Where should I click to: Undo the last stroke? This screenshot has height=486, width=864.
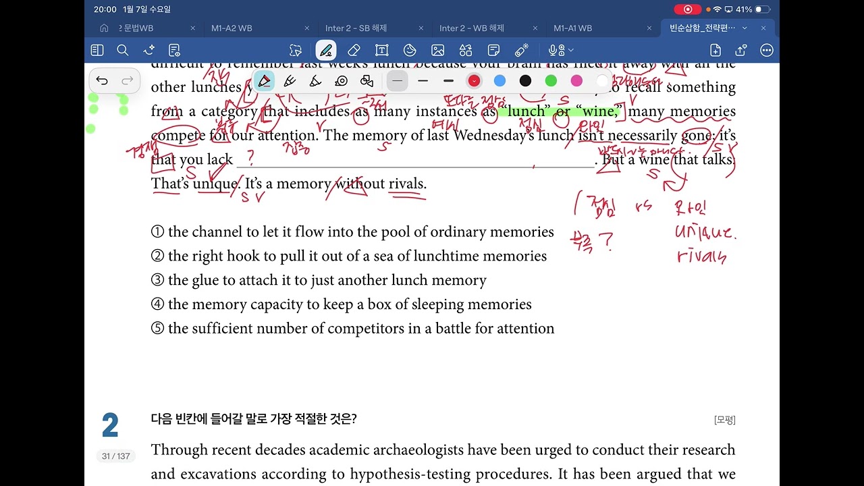102,81
